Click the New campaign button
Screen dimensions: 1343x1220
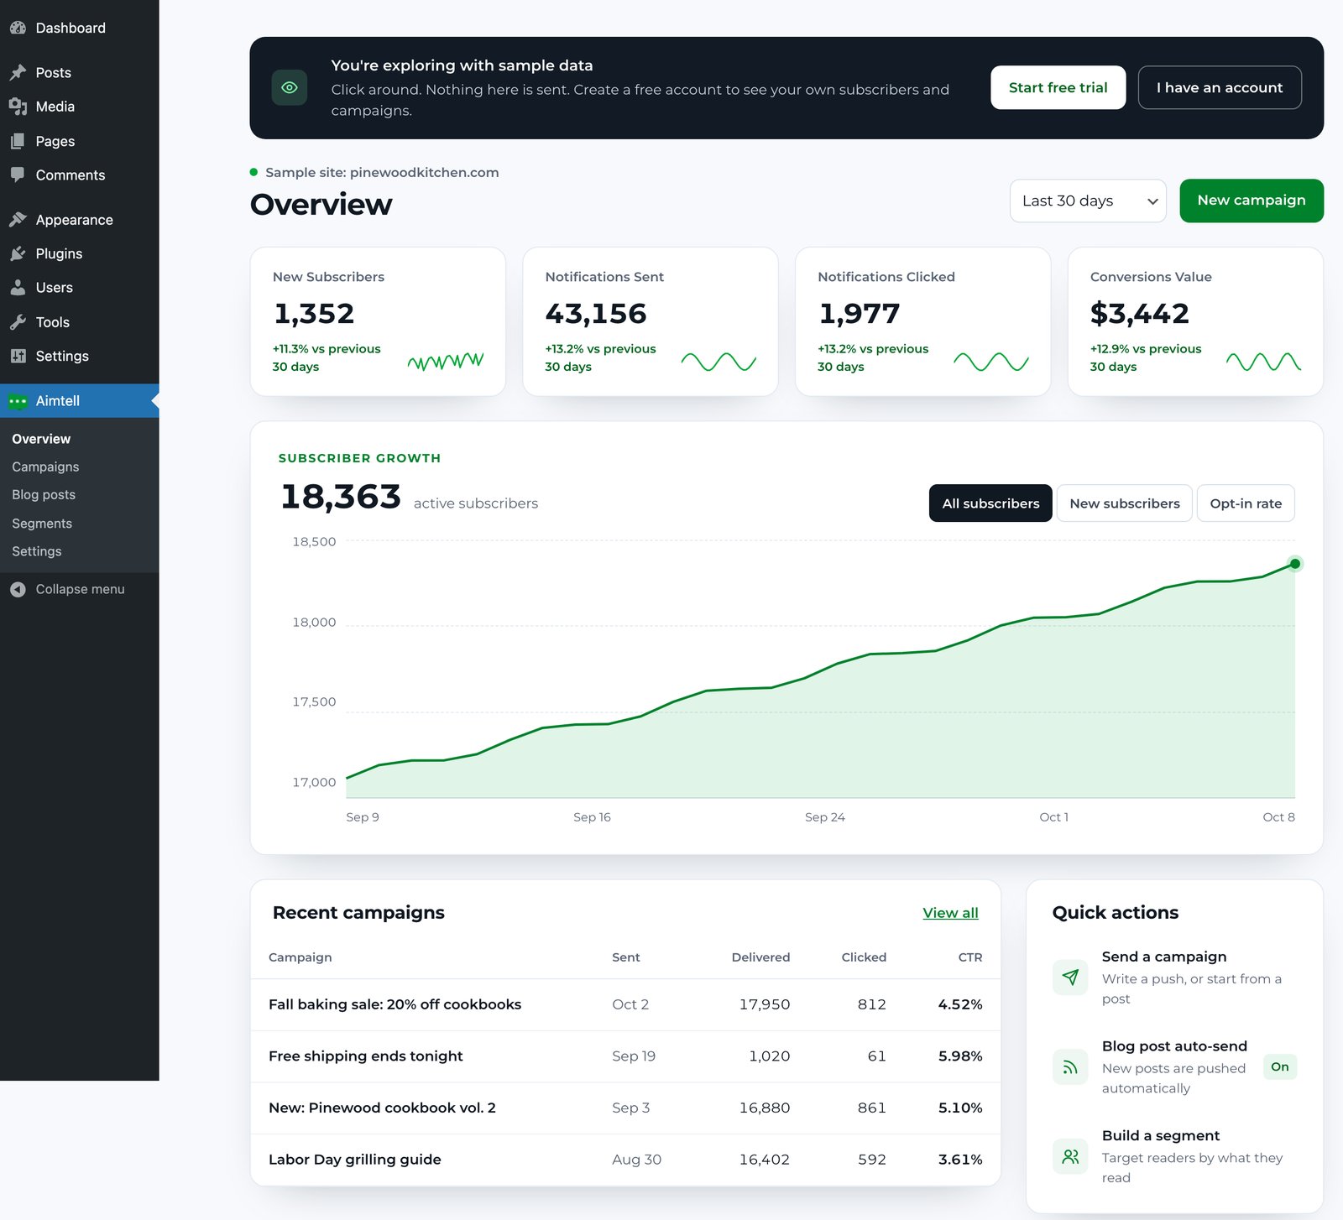coord(1252,201)
